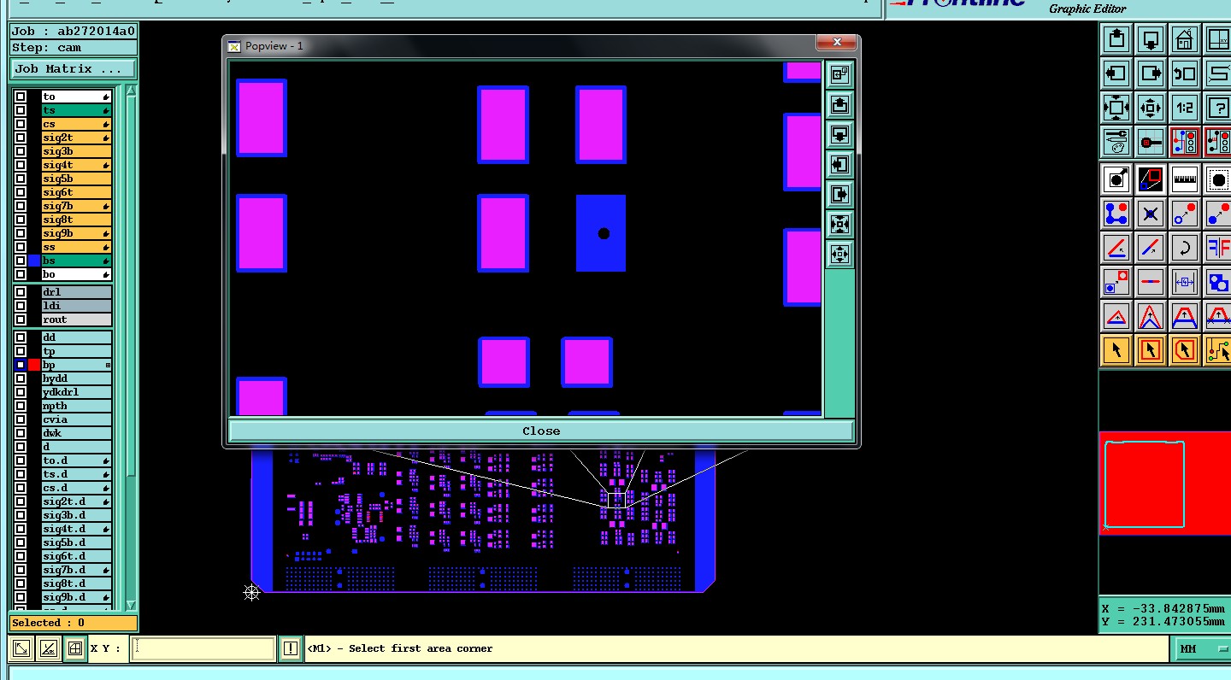
Task: Click Popview pan down icon
Action: 839,135
